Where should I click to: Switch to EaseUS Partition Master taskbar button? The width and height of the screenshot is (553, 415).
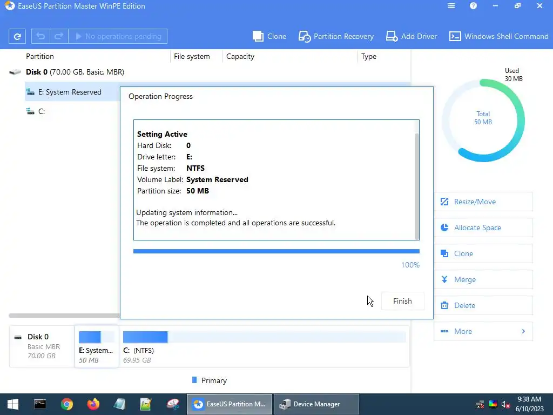[230, 404]
